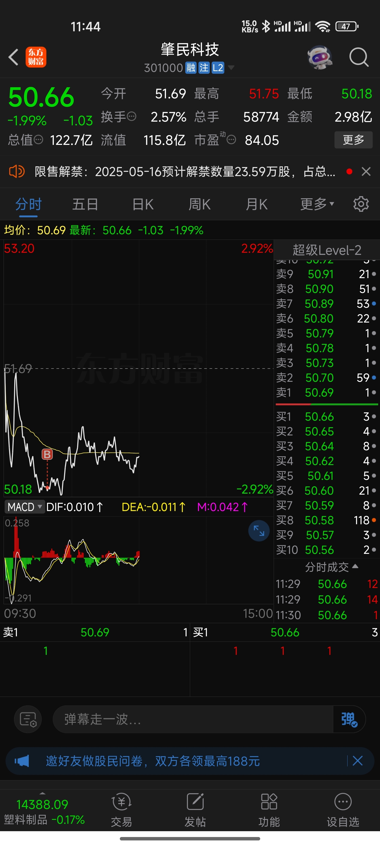Open chart settings gear

point(361,204)
